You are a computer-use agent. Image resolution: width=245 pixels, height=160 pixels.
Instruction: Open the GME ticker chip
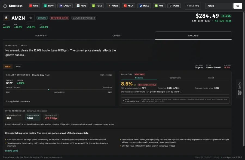tap(34, 6)
